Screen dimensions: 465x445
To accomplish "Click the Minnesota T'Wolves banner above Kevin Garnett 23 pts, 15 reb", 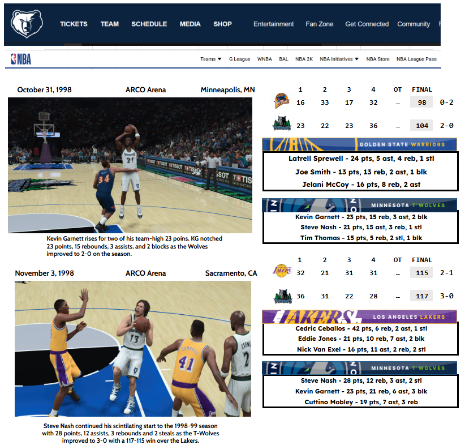I will coord(359,205).
